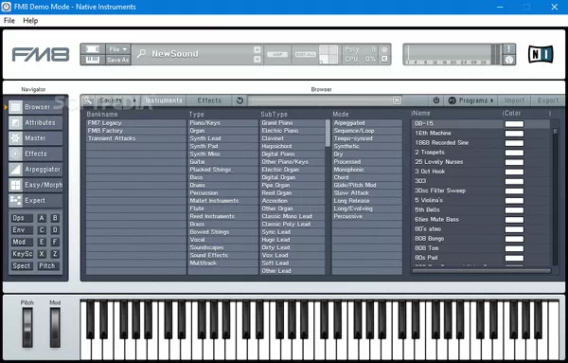Viewport: 568px width, 363px height.
Task: Click the round icon below the exclamation button
Action: tap(509, 60)
